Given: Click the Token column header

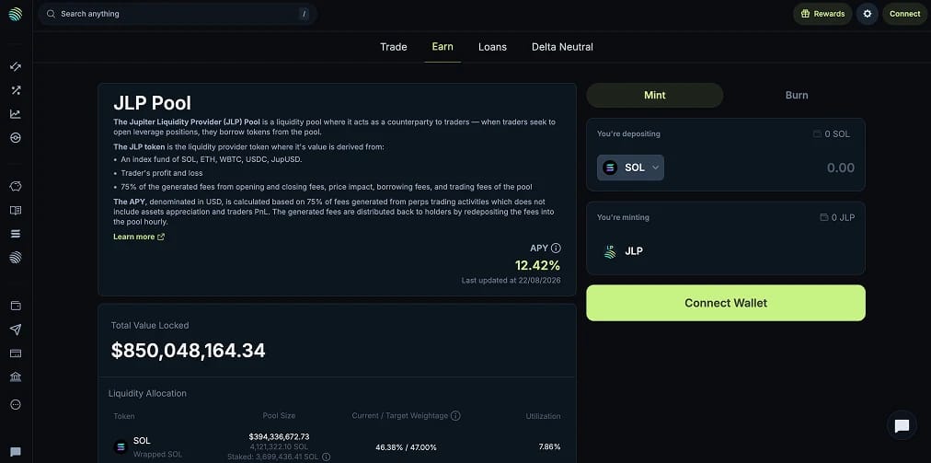Looking at the screenshot, I should (124, 416).
